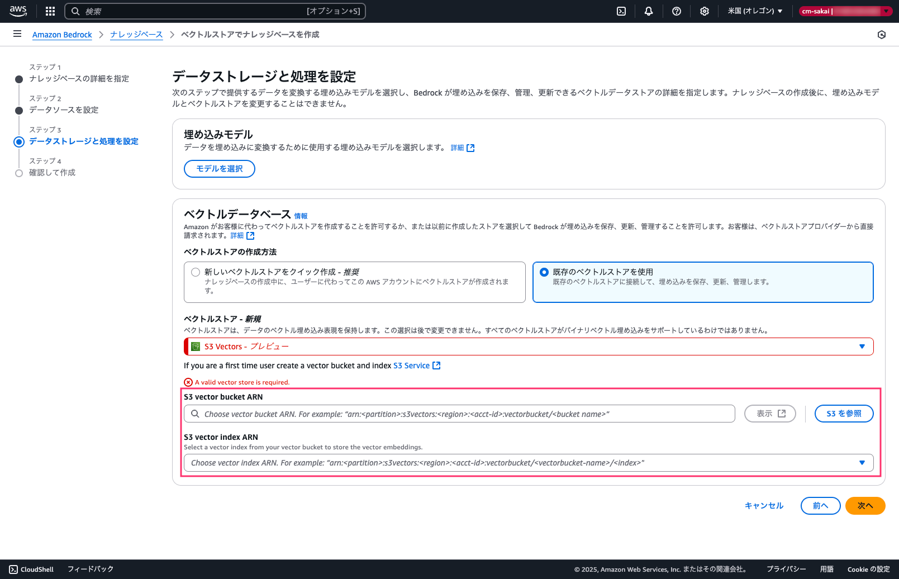This screenshot has height=579, width=899.
Task: Open CloudShell from the top bar icon
Action: click(x=621, y=11)
